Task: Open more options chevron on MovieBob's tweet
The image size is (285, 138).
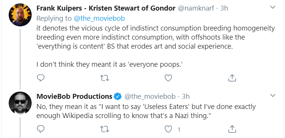Action: [273, 95]
